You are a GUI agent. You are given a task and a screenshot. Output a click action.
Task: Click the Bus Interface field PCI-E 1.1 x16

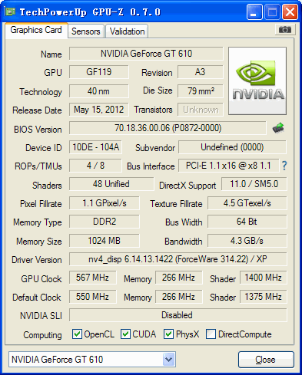pyautogui.click(x=228, y=166)
